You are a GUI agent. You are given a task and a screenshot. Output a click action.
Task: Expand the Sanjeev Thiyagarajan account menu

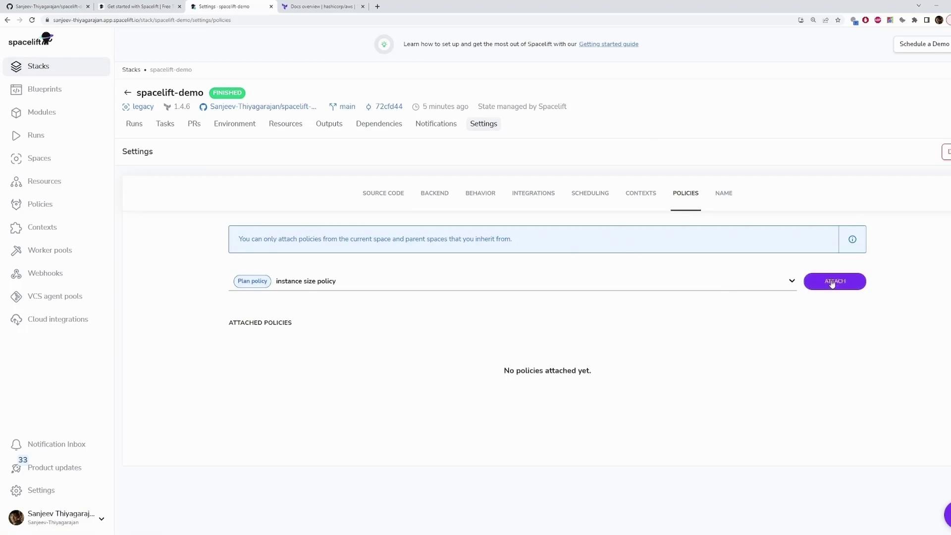click(102, 519)
